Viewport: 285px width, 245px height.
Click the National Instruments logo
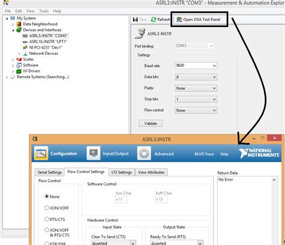point(259,154)
